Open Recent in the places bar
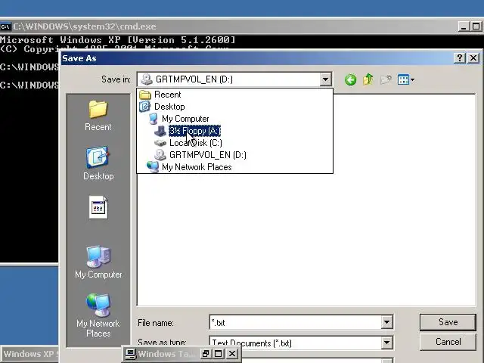Viewport: 484px width, 363px height. (x=98, y=116)
